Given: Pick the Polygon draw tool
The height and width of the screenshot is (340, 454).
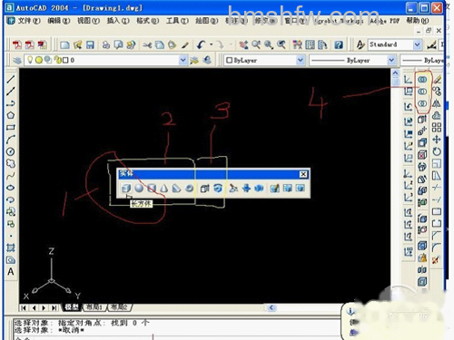Looking at the screenshot, I should point(11,115).
